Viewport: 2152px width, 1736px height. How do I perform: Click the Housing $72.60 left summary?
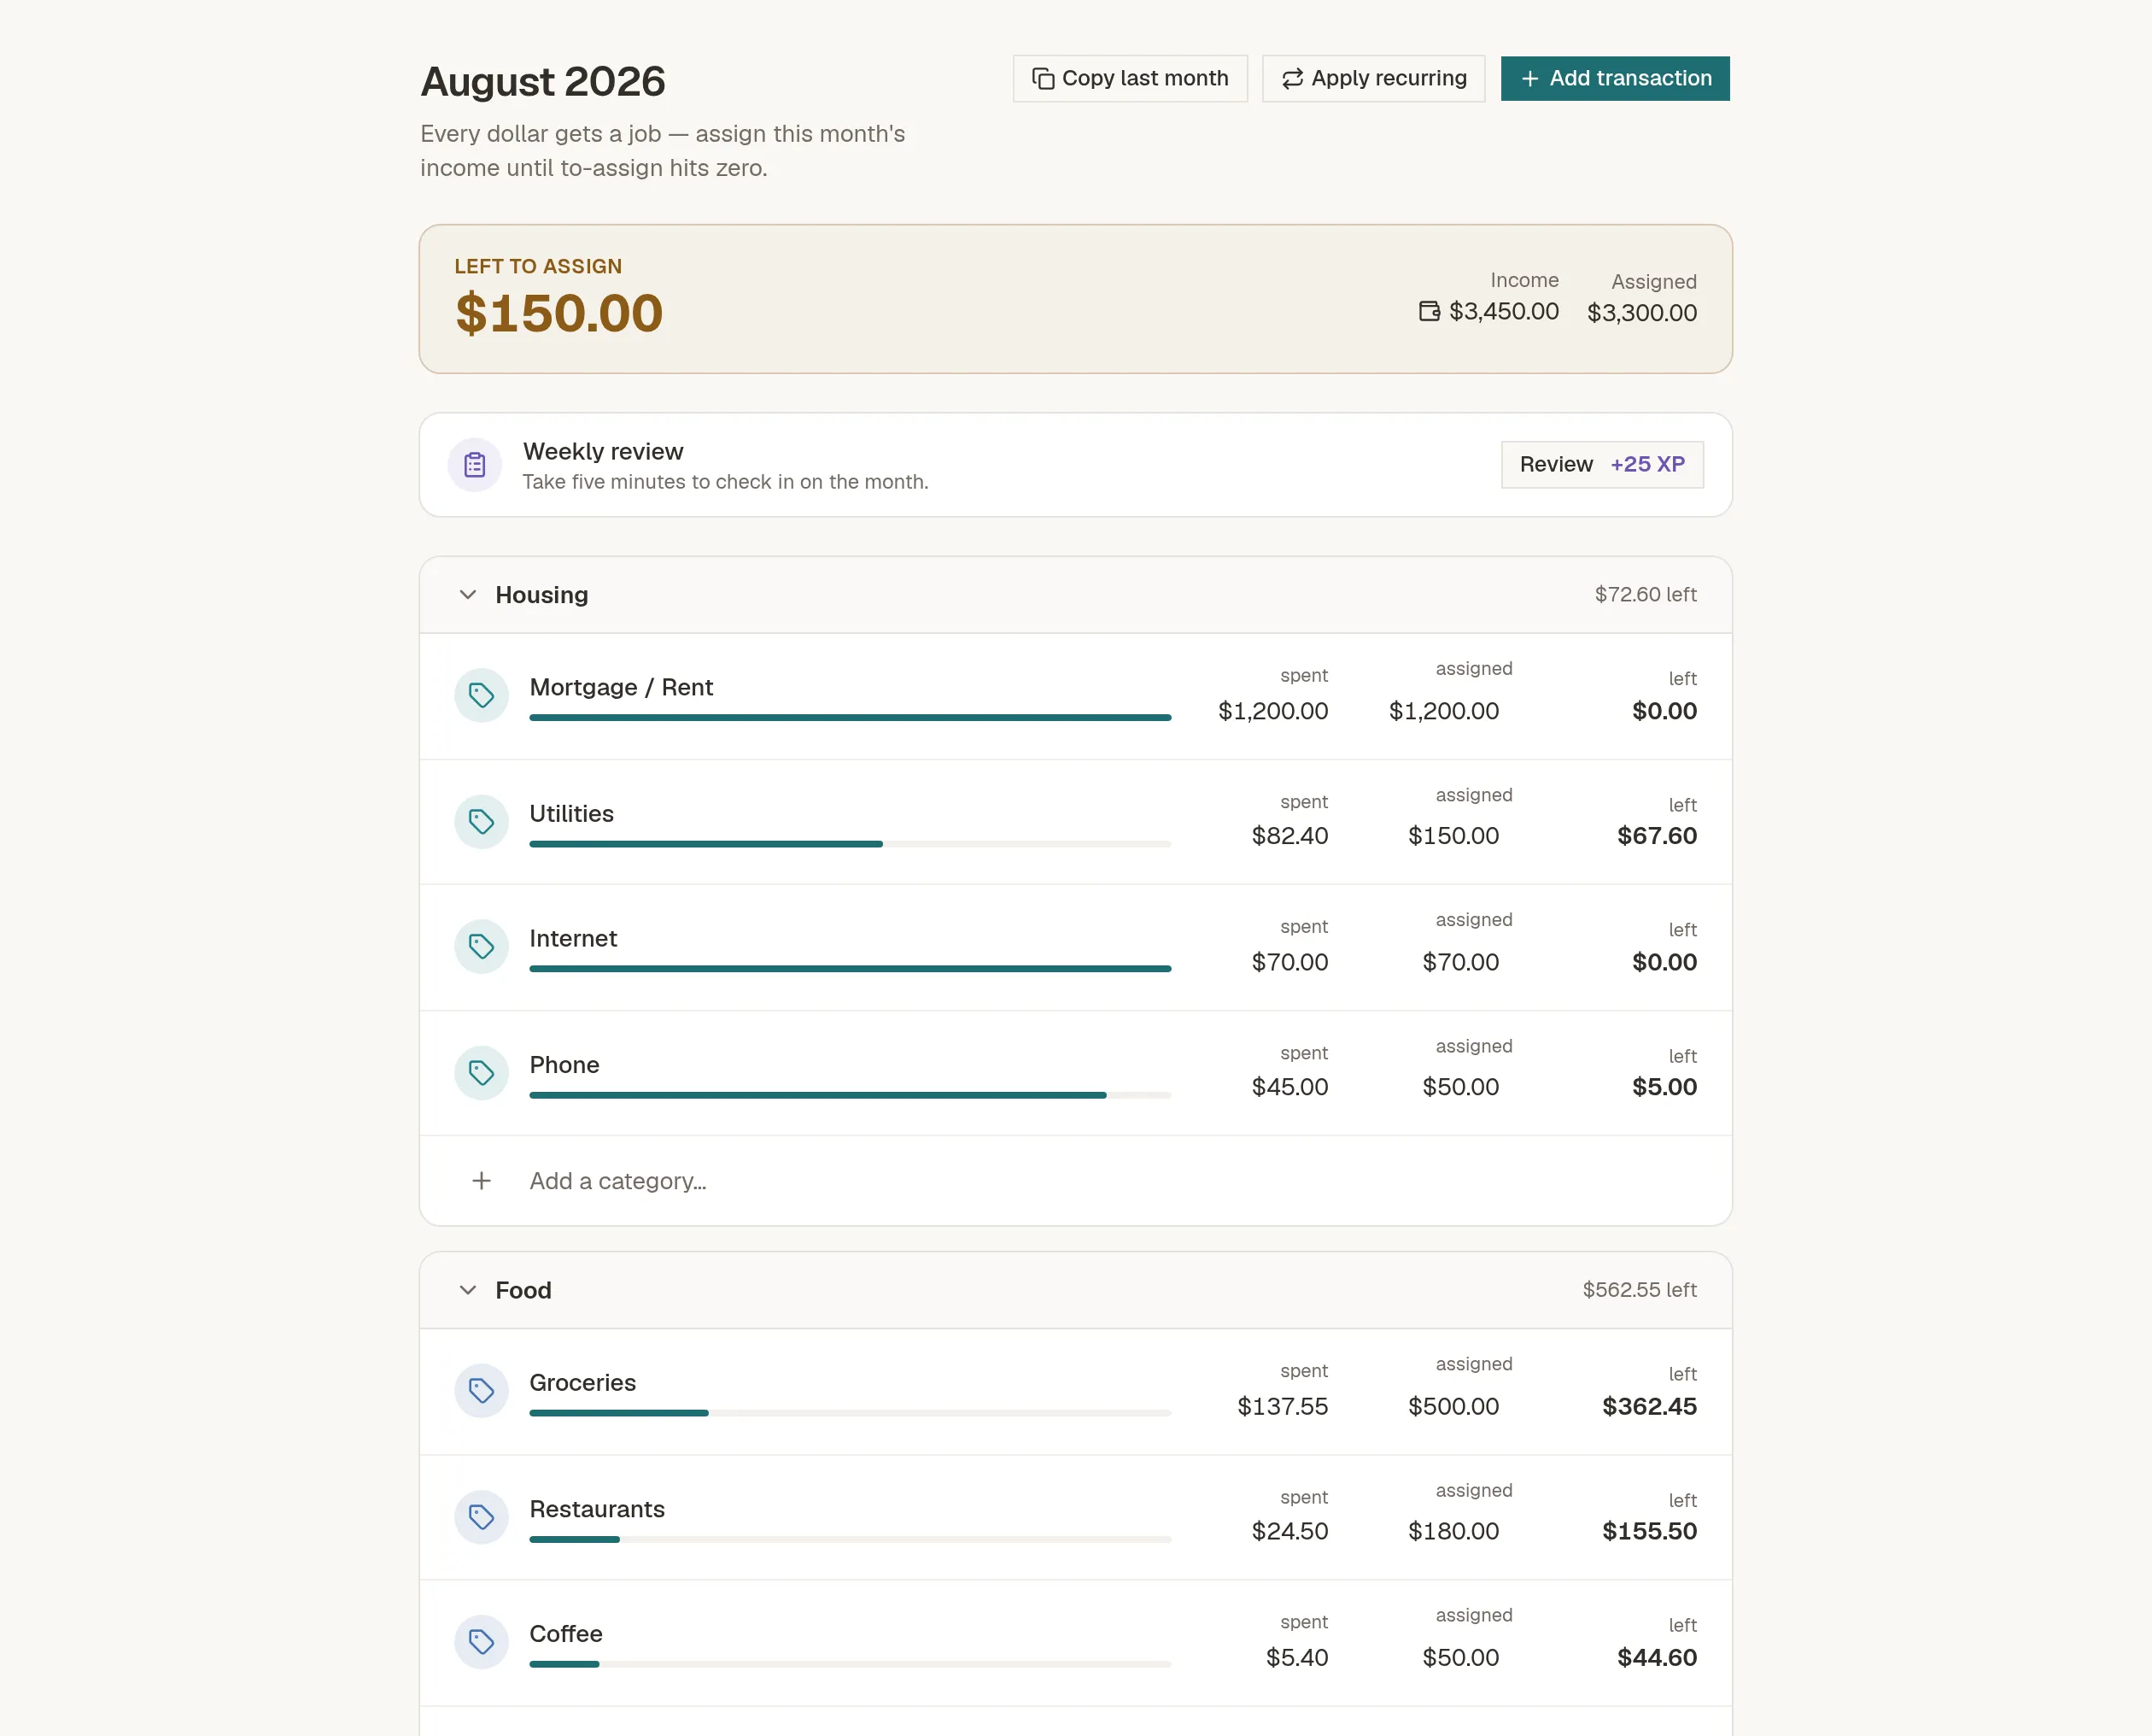1646,595
